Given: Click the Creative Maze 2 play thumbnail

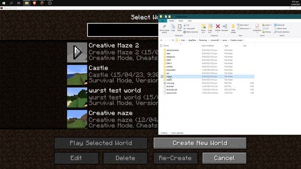Looking at the screenshot, I should click(x=77, y=52).
